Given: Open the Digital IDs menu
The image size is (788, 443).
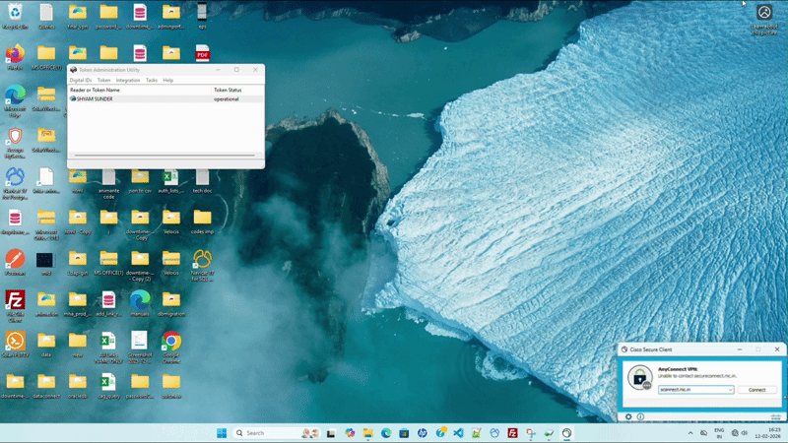Looking at the screenshot, I should [79, 80].
